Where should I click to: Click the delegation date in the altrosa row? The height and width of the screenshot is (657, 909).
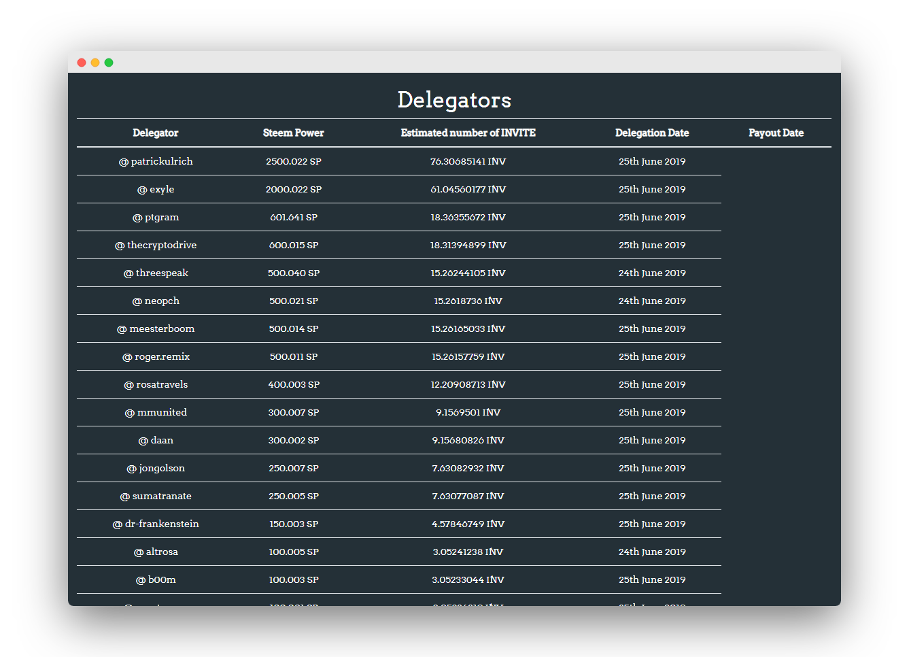click(x=652, y=552)
